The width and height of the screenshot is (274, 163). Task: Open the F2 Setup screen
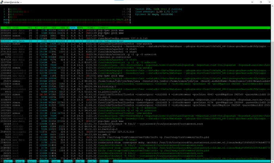coord(18,161)
